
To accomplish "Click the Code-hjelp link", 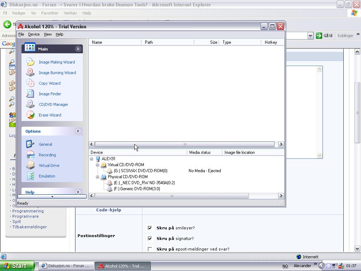I will click(109, 210).
